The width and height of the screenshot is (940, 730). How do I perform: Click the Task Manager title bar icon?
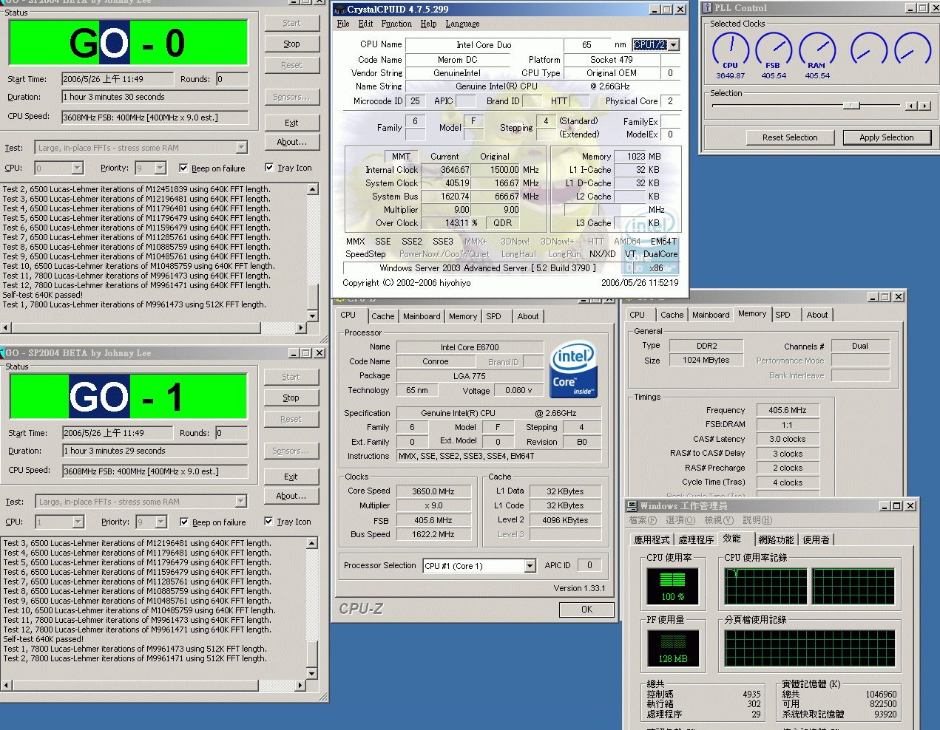point(632,506)
